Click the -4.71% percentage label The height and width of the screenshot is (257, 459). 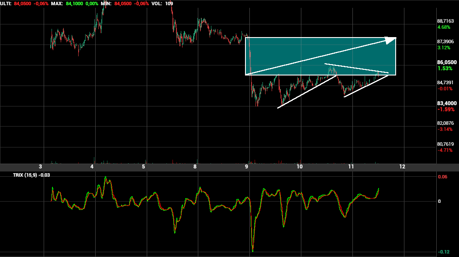pos(445,150)
